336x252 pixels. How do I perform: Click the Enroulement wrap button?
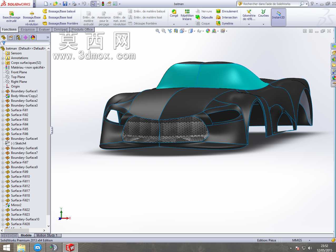227,11
